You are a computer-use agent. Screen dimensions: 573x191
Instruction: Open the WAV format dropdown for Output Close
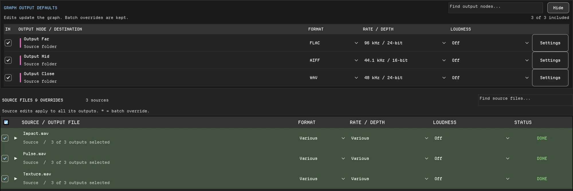[x=334, y=78]
